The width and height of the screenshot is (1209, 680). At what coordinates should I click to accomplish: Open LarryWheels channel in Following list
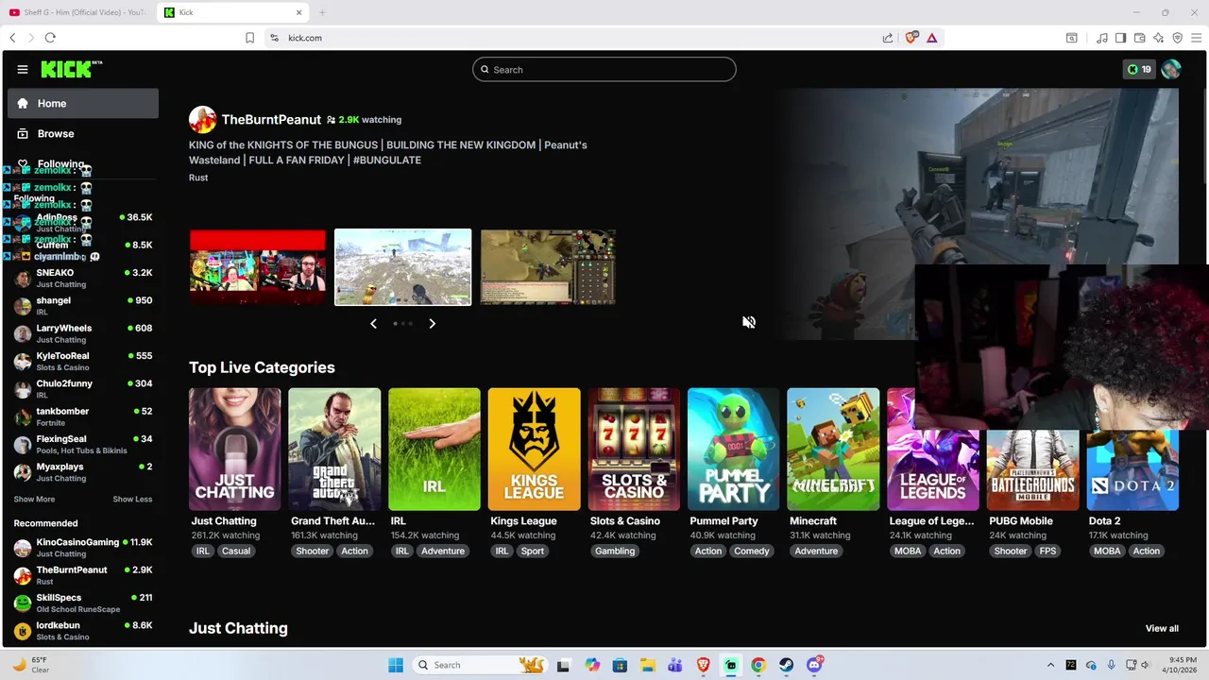click(83, 333)
